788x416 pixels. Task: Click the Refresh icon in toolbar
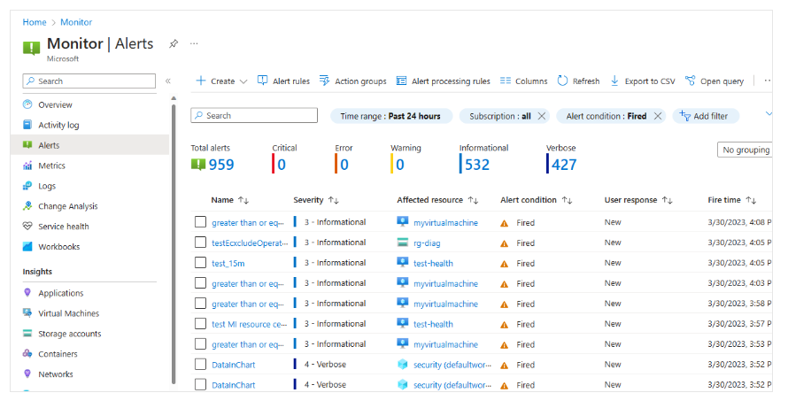(x=563, y=81)
